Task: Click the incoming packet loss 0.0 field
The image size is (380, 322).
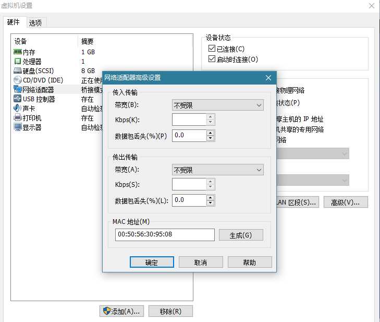Action: click(x=189, y=136)
